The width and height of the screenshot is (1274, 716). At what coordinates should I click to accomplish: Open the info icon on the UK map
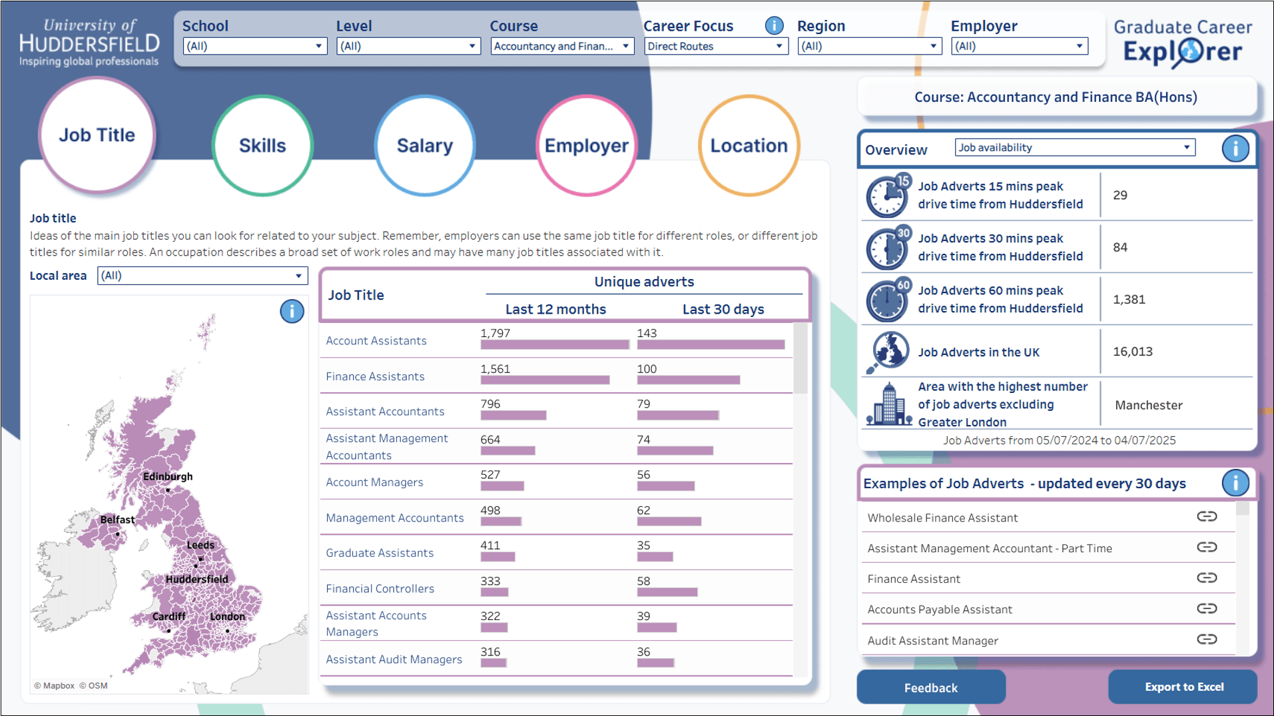tap(291, 311)
